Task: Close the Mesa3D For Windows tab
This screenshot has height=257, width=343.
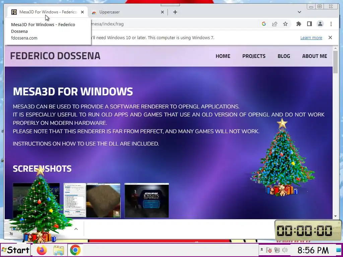Action: coord(82,12)
